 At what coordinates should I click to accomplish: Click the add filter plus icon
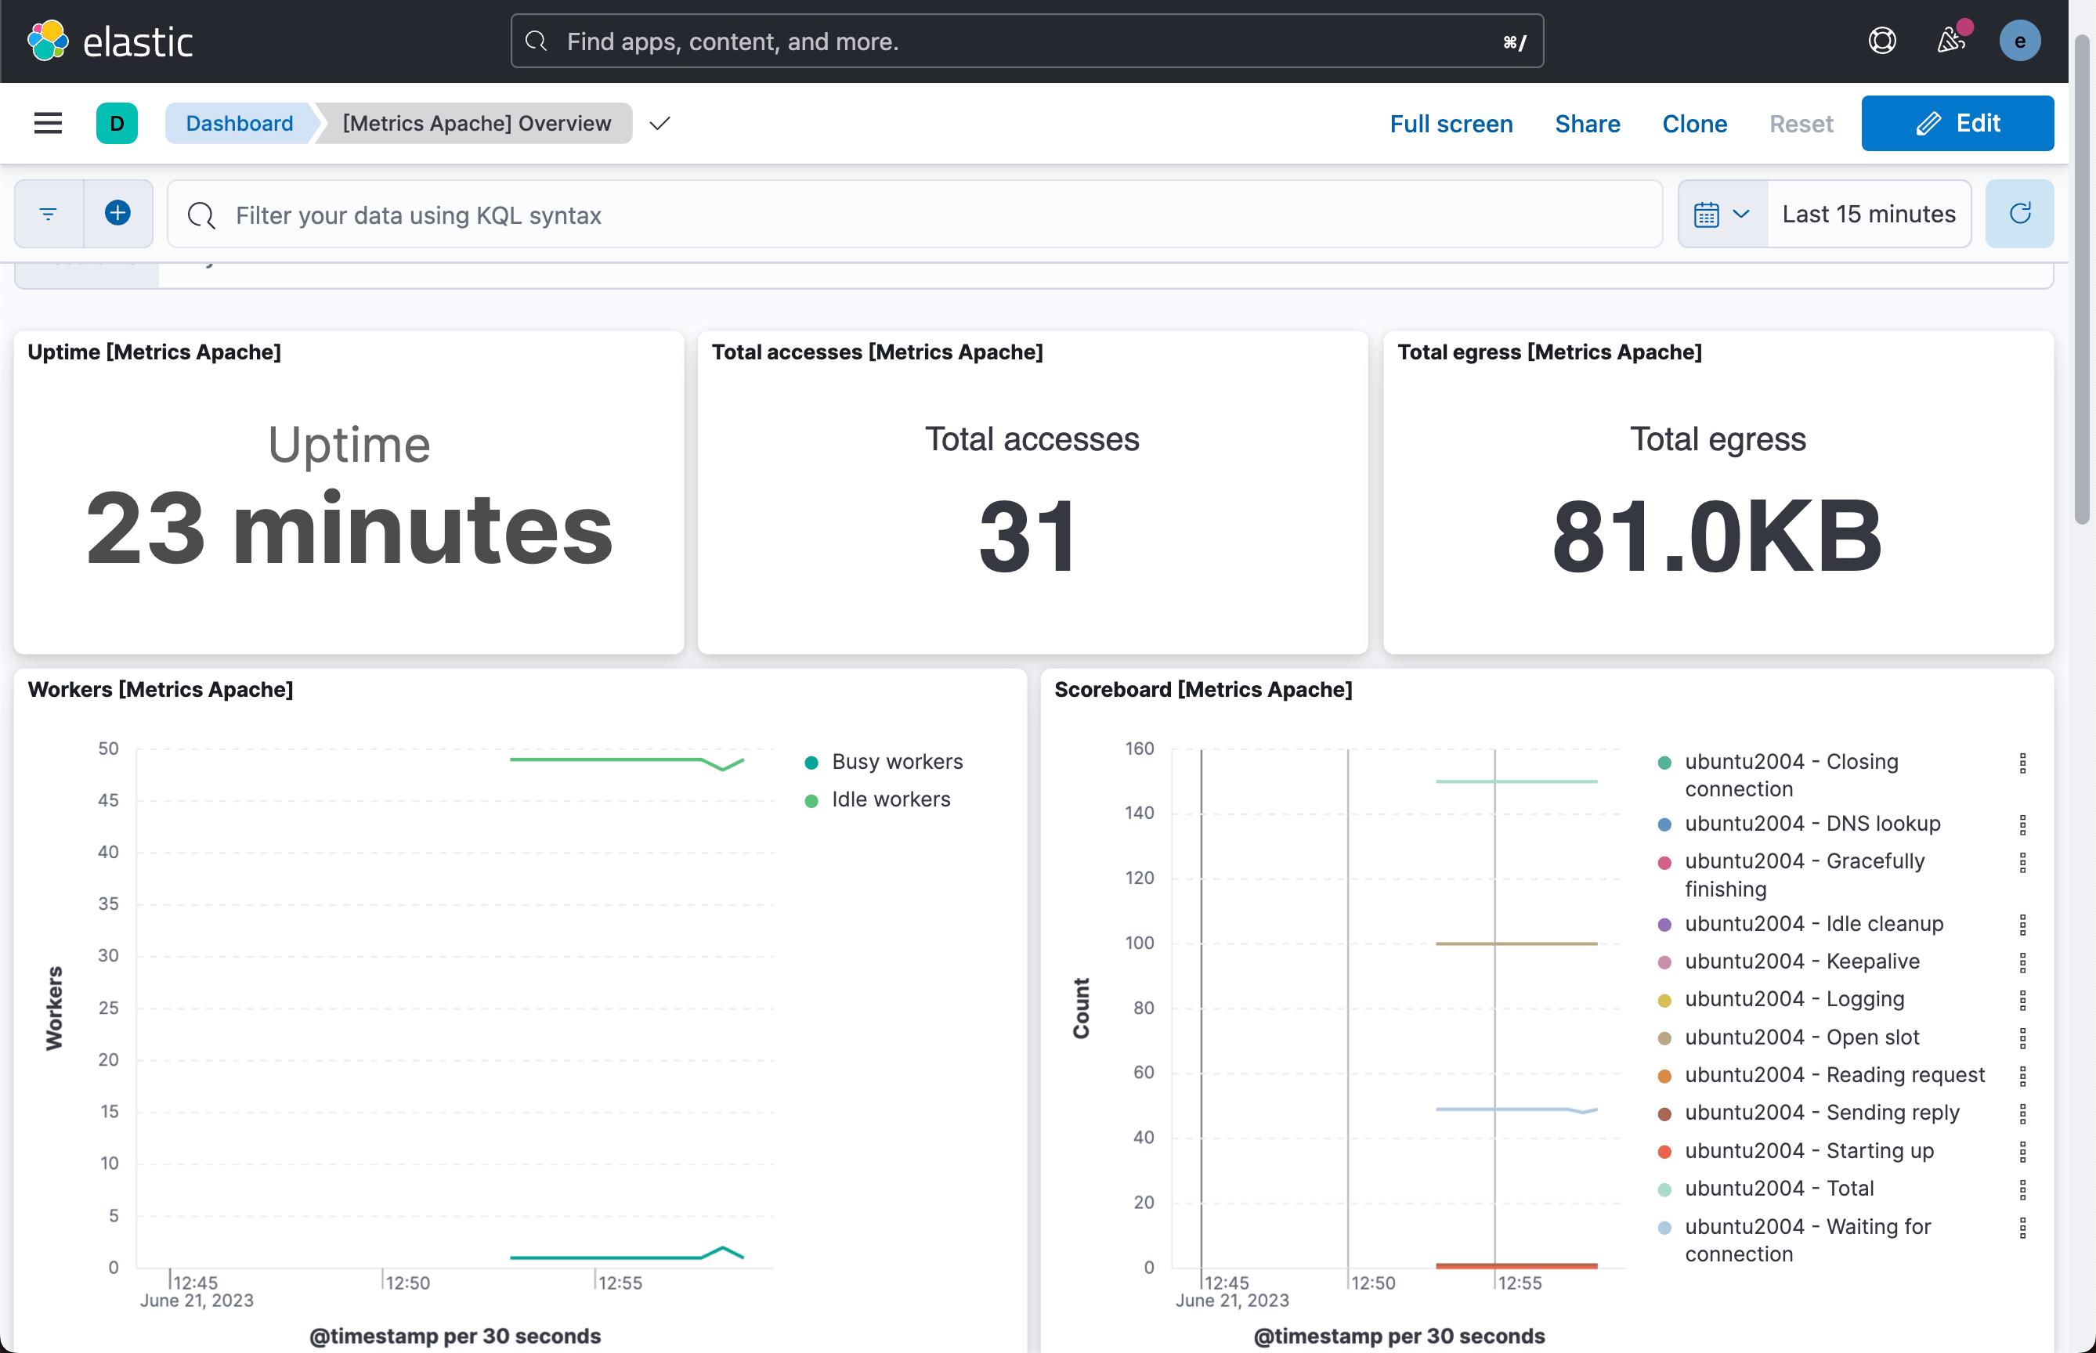coord(117,214)
